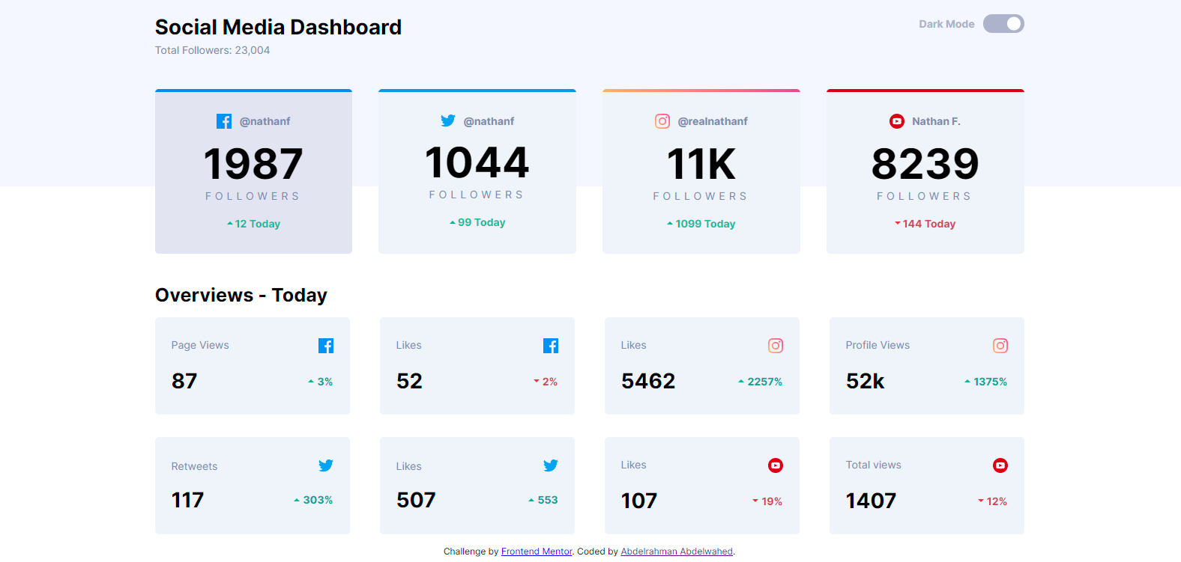Click the 117 retweets value
This screenshot has height=562, width=1181.
(187, 500)
